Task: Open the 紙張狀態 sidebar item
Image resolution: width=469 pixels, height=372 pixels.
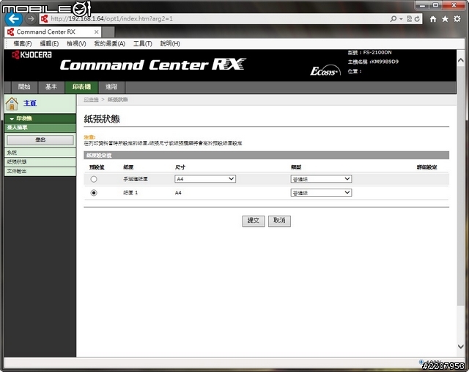Action: [40, 162]
